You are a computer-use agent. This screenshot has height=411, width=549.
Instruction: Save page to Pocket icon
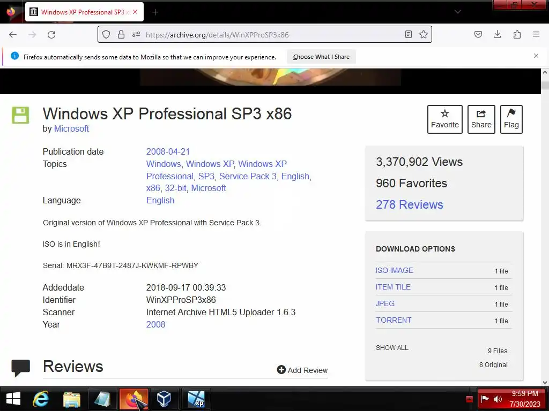[478, 34]
